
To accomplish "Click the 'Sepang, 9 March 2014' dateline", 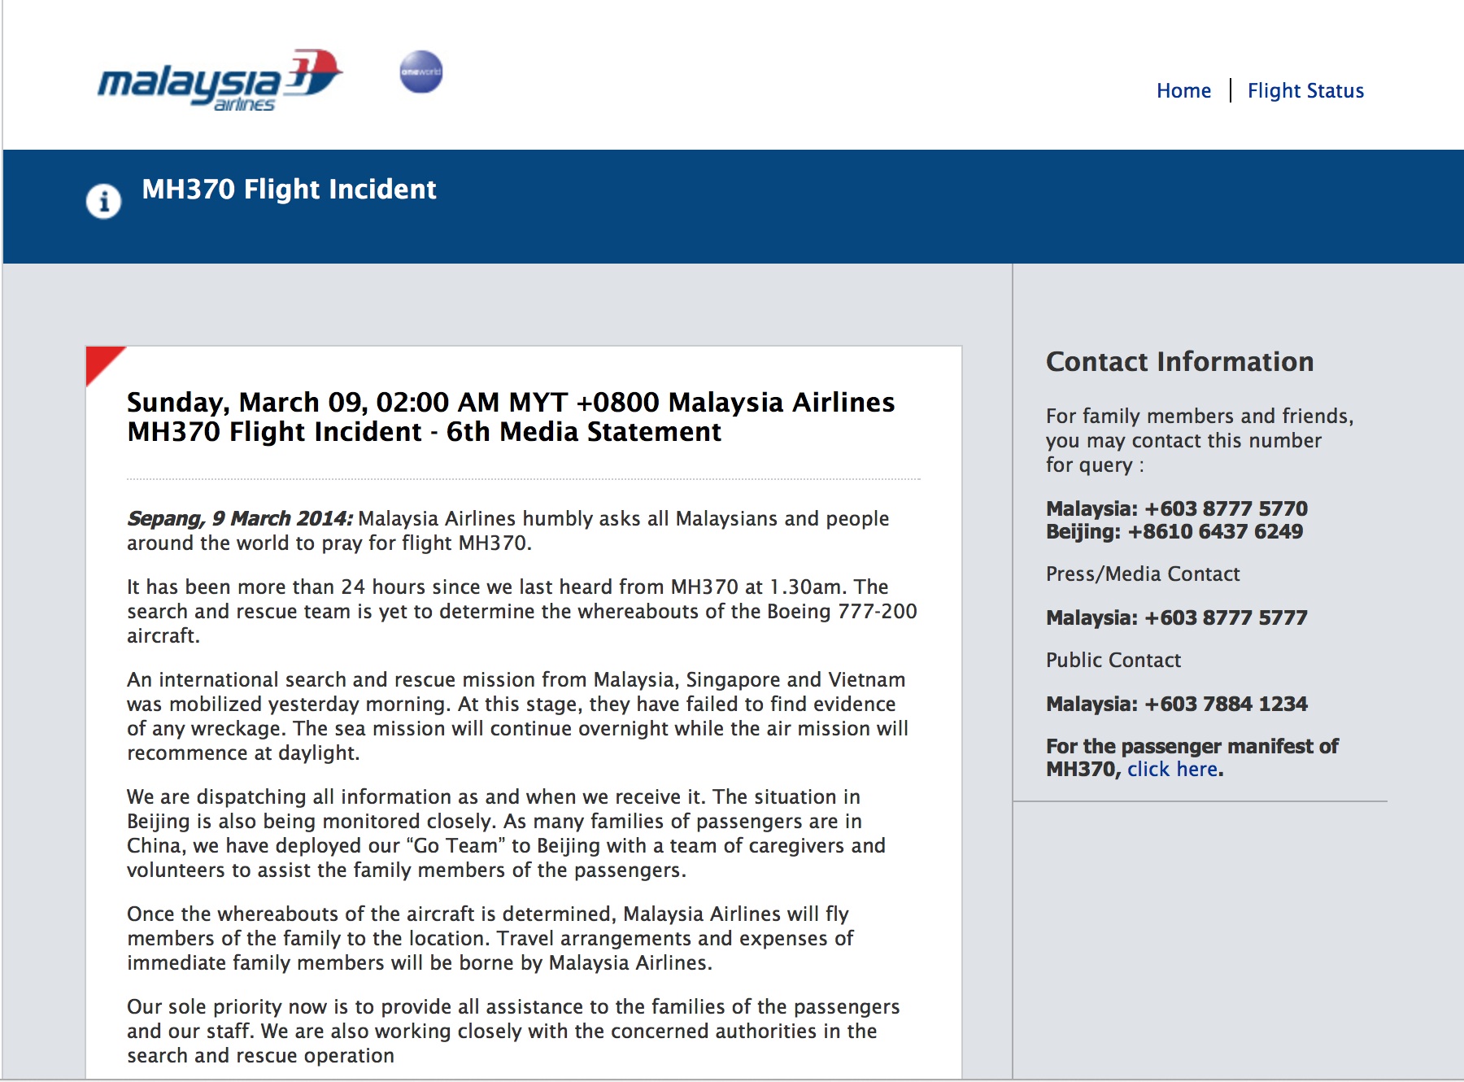I will coord(240,519).
